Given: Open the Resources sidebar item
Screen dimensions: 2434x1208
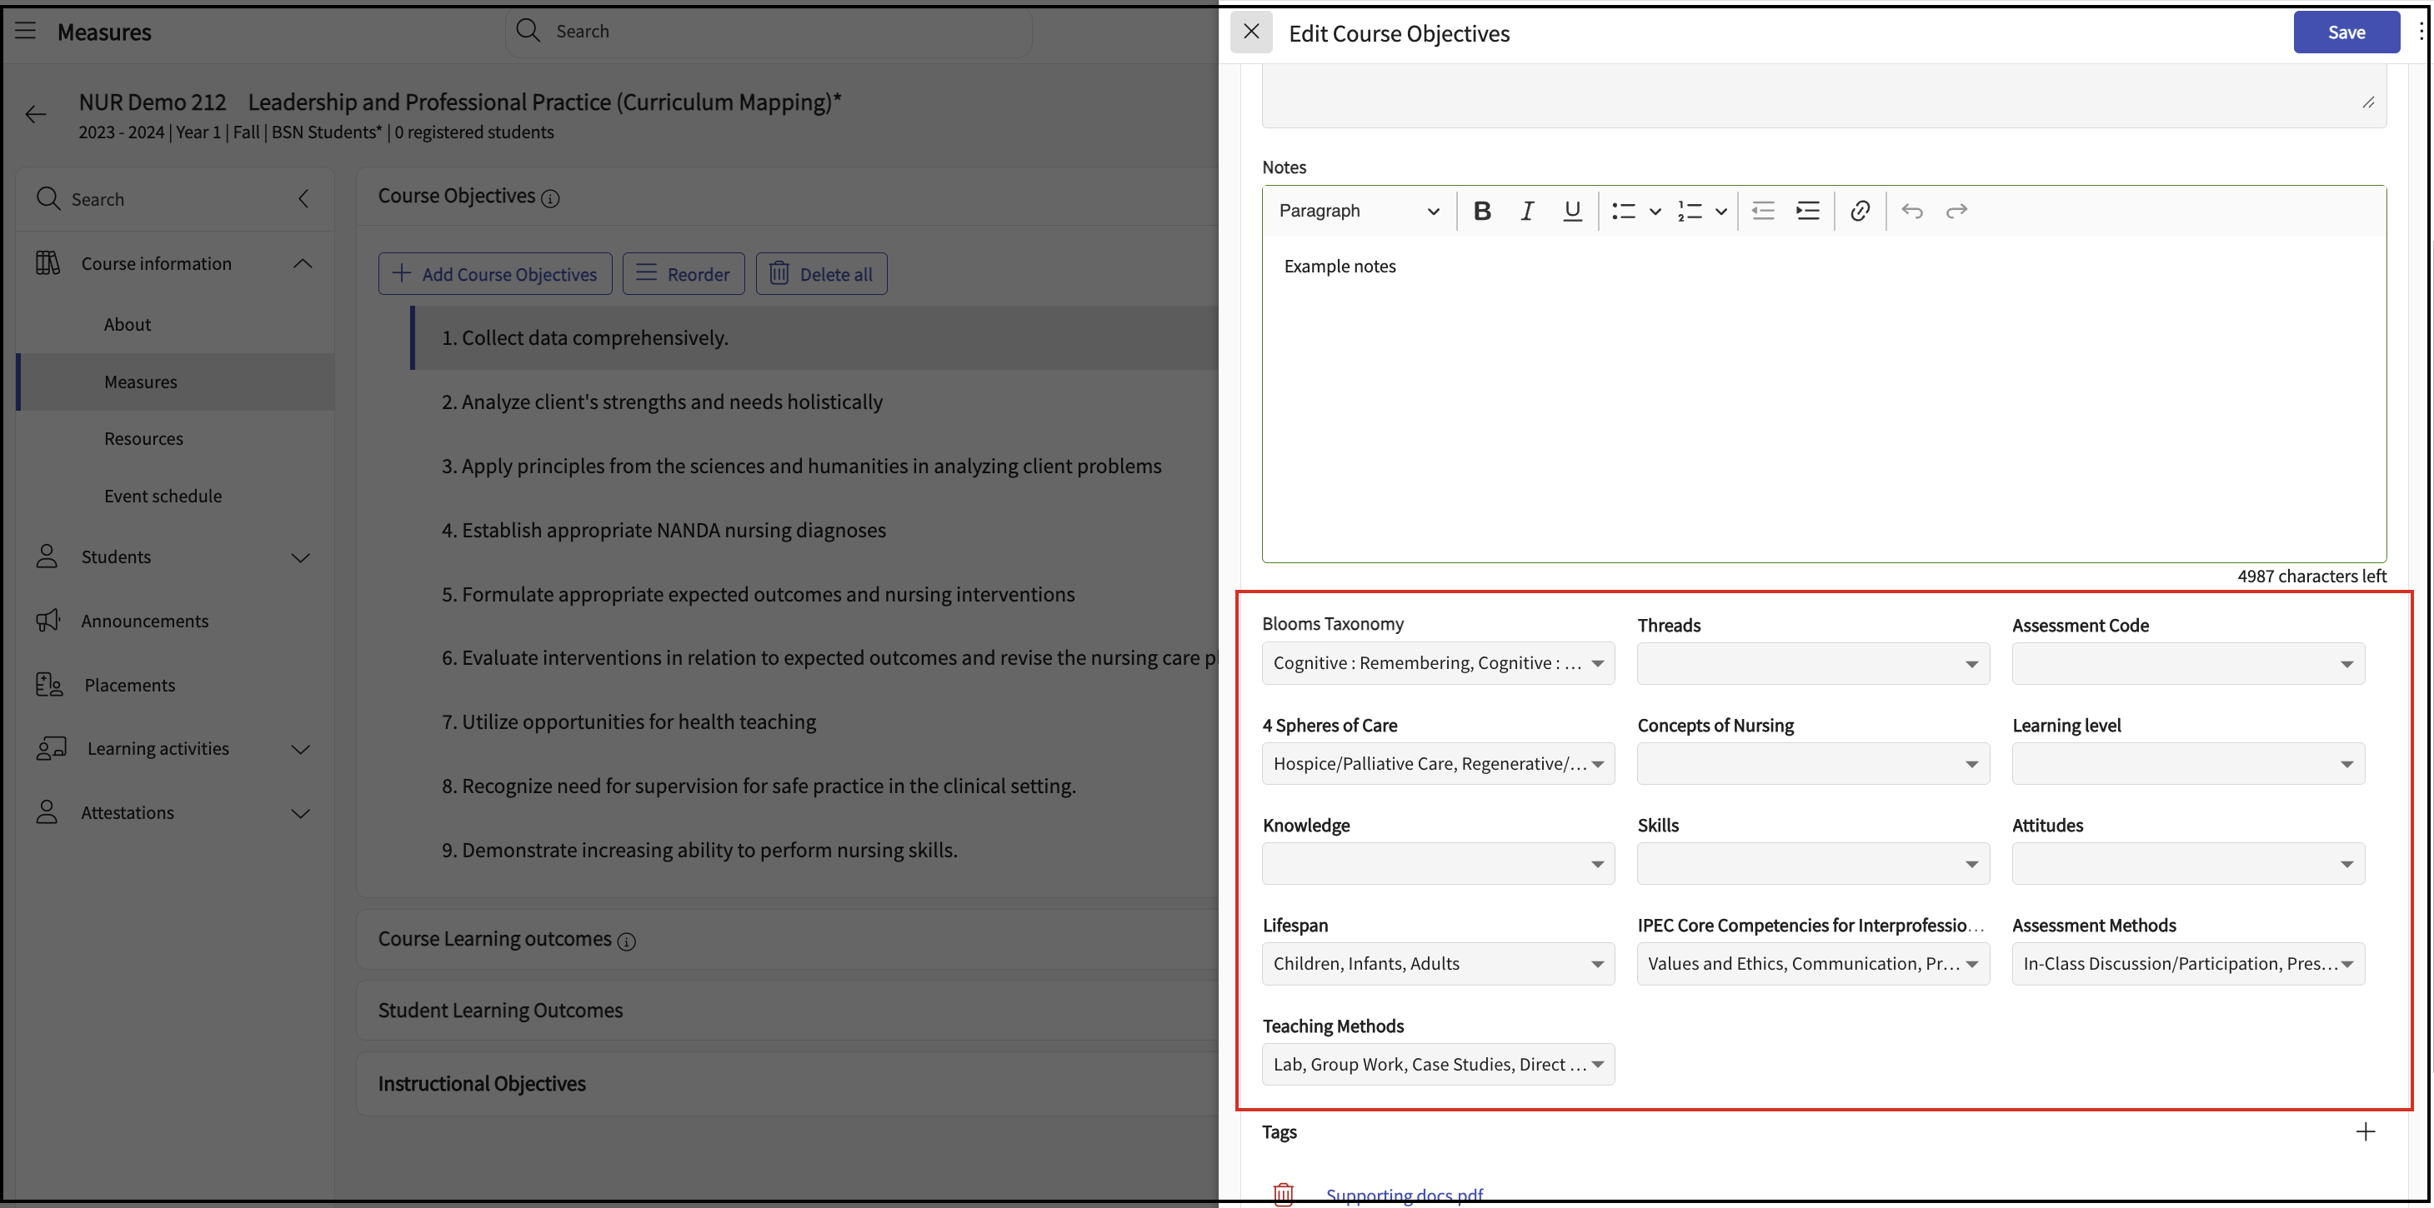Looking at the screenshot, I should 143,438.
